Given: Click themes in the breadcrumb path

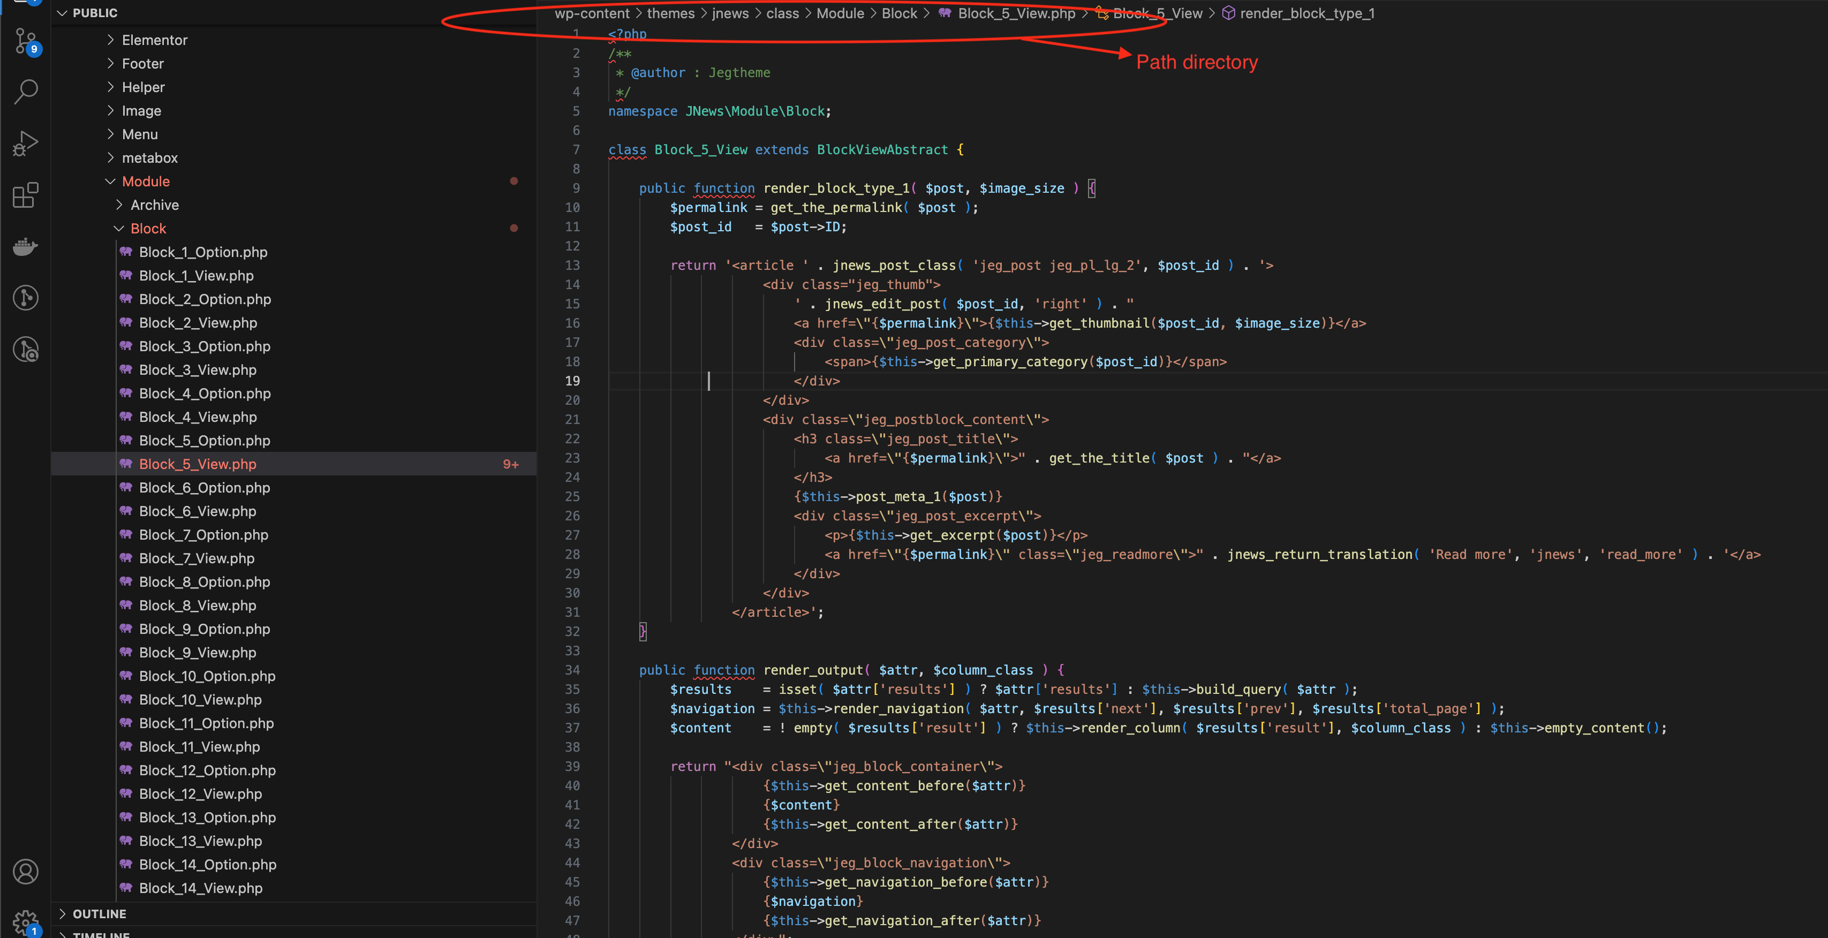Looking at the screenshot, I should (x=670, y=13).
